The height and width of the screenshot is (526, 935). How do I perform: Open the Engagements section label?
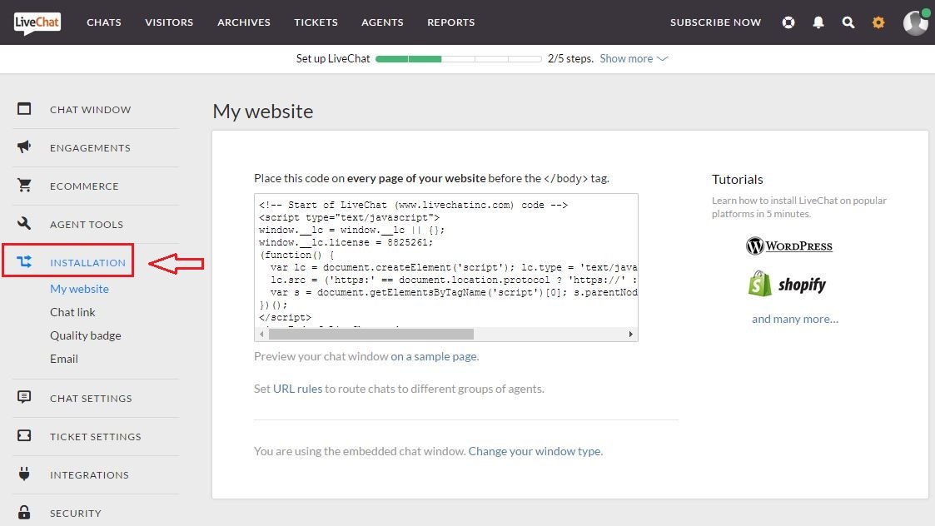click(90, 148)
